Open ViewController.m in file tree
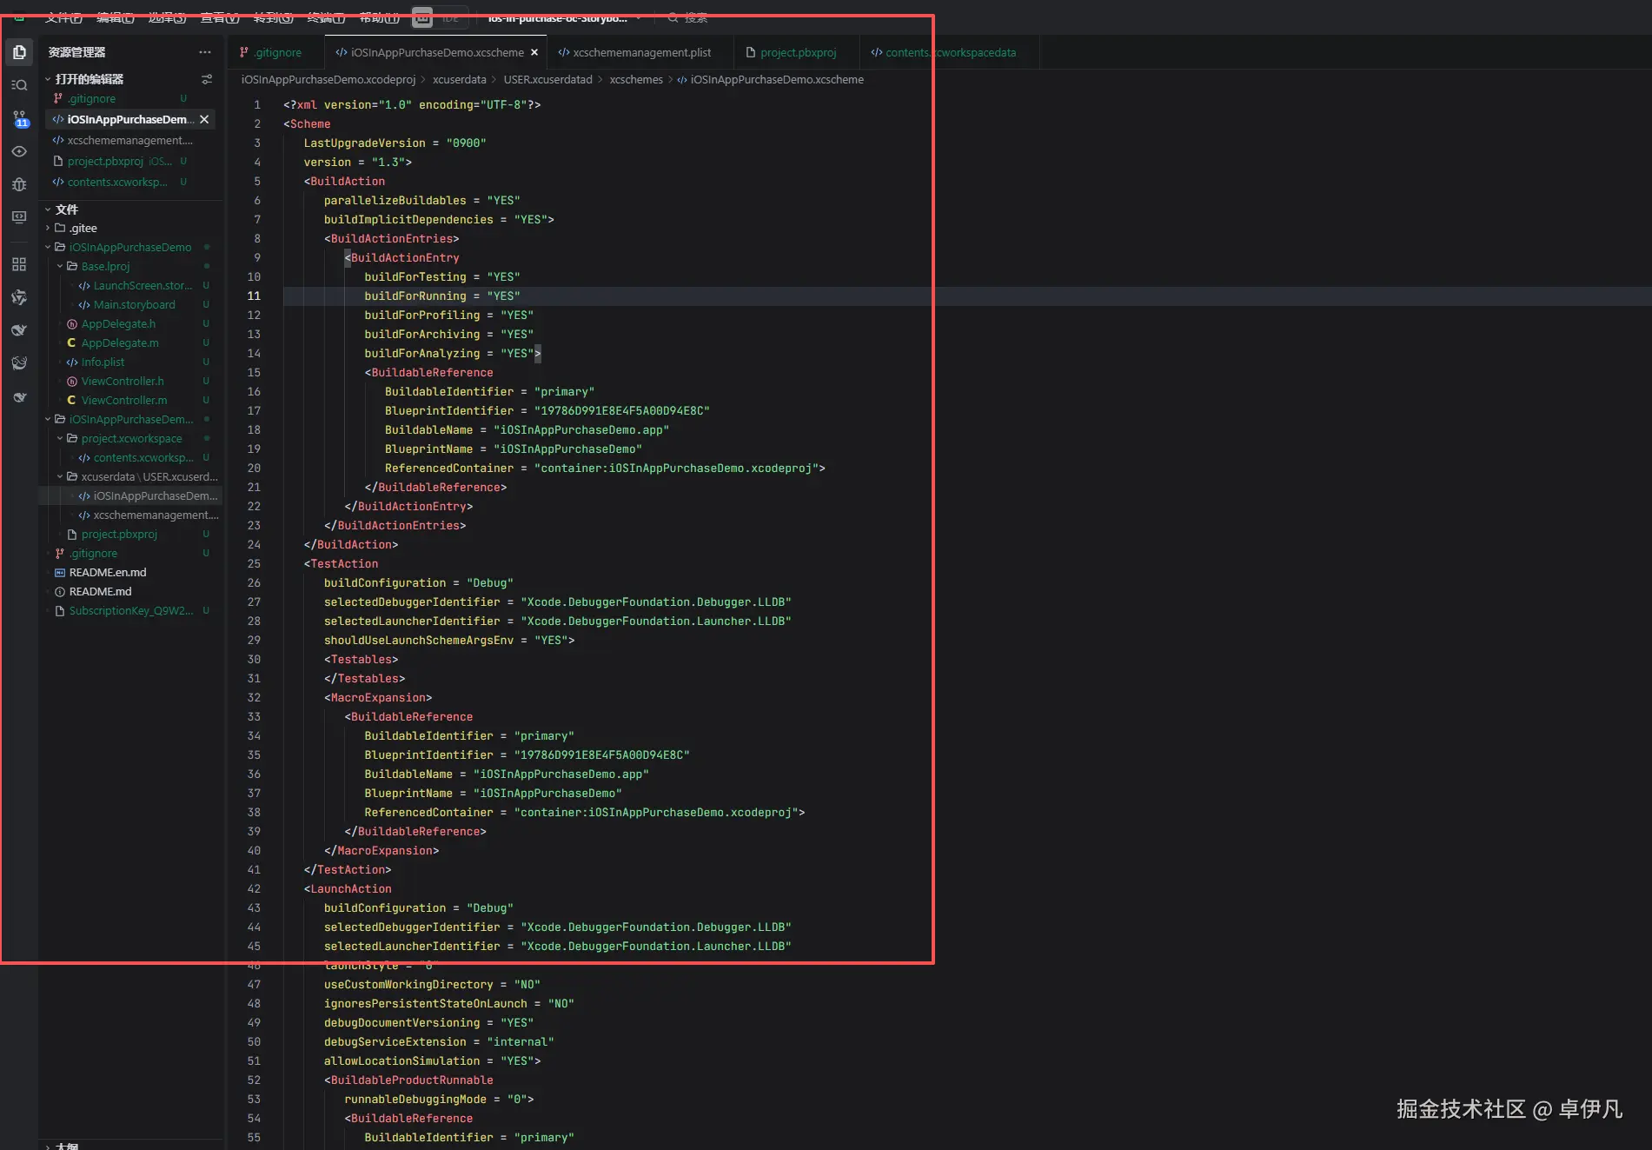This screenshot has height=1150, width=1652. [x=124, y=400]
